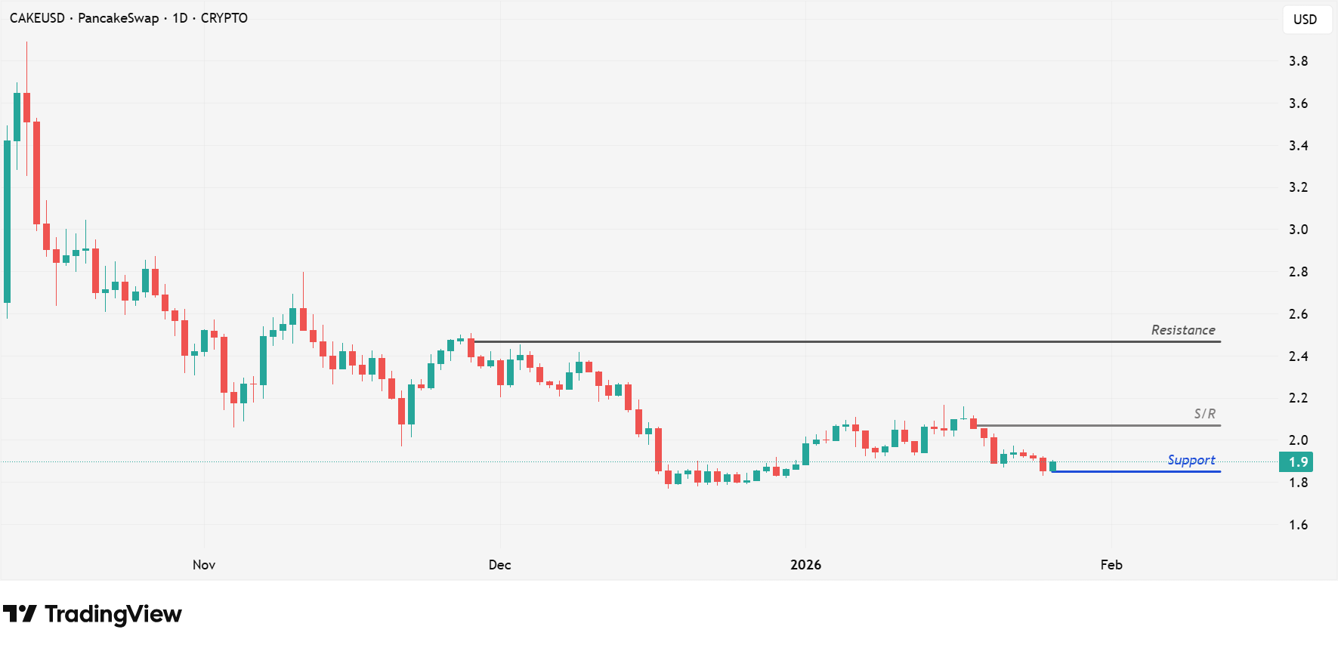Click the 2026 label on time axis

coord(805,565)
